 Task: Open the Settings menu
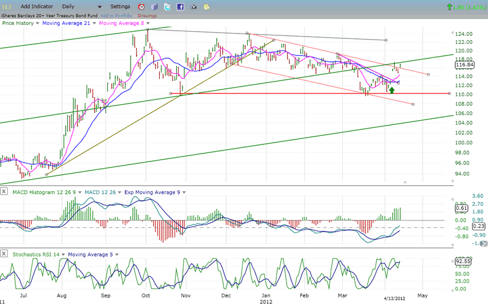click(120, 6)
